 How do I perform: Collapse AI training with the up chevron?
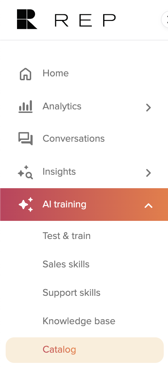point(149,206)
